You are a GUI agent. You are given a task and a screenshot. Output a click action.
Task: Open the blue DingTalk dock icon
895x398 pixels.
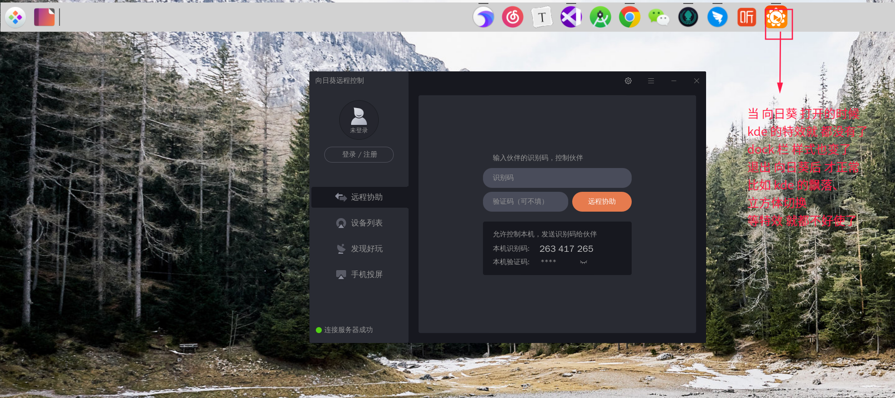(x=717, y=18)
